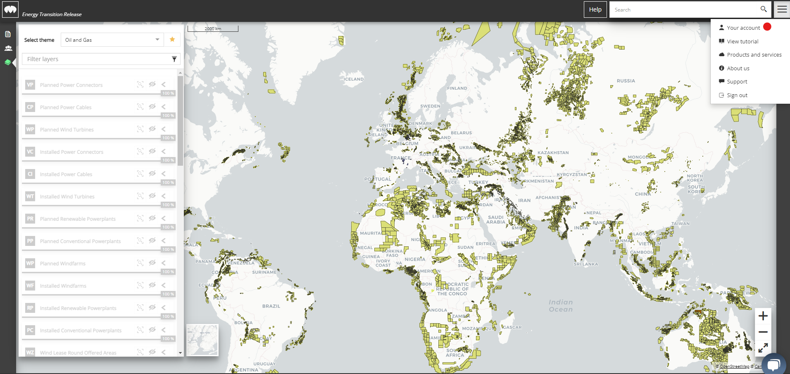Show the Planned Renewable Powerplants layer
This screenshot has width=790, height=374.
click(x=152, y=218)
